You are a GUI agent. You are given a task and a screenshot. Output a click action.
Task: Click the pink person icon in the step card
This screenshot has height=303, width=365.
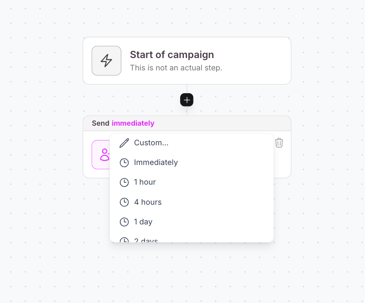click(101, 154)
